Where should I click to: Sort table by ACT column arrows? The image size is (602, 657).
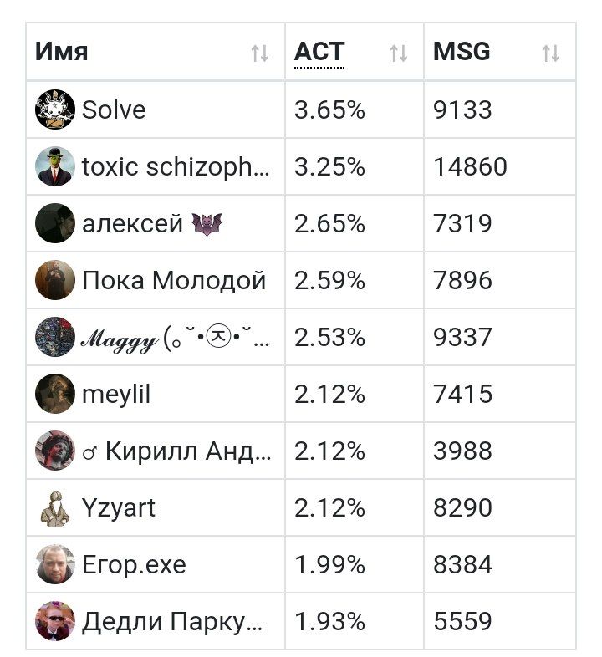point(398,53)
